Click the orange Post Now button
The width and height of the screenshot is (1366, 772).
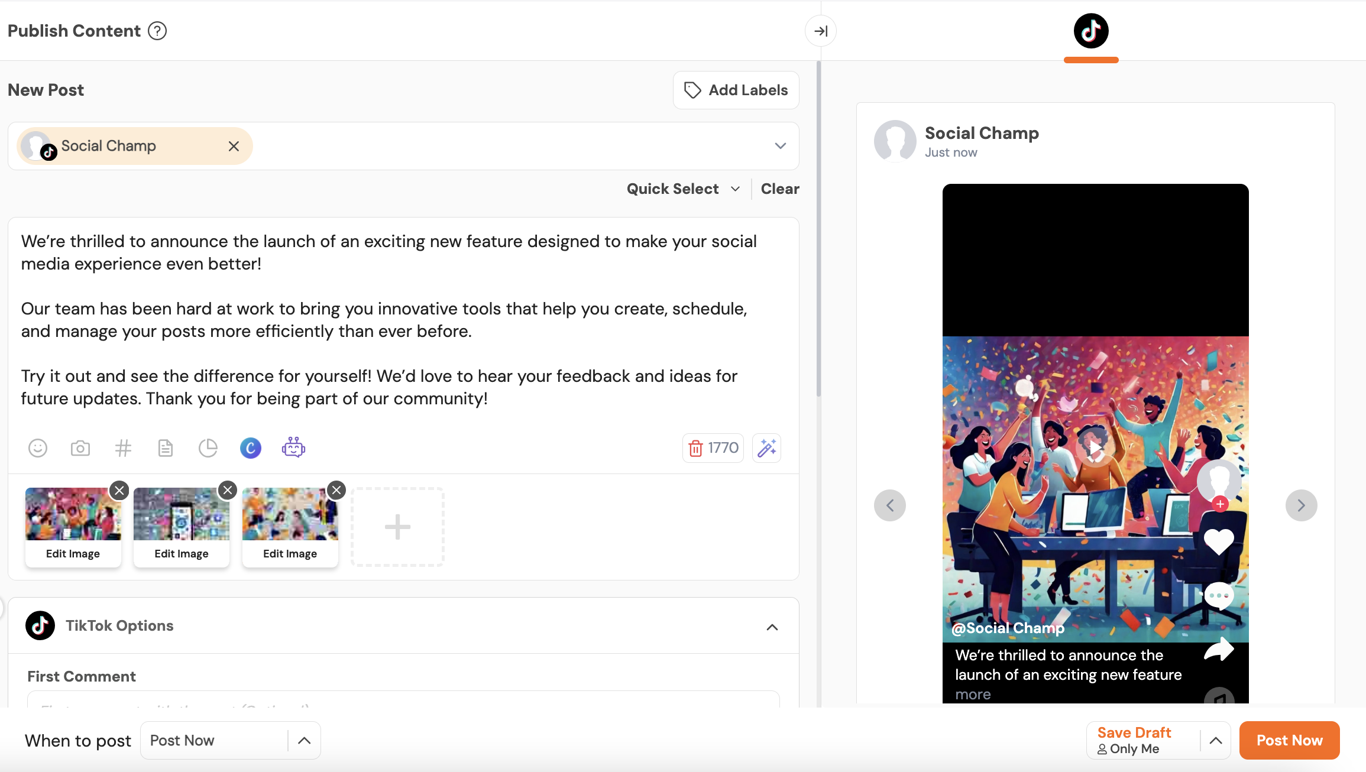(x=1289, y=741)
